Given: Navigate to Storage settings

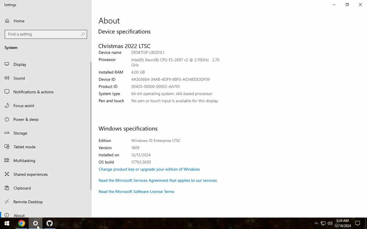Looking at the screenshot, I should (x=20, y=133).
